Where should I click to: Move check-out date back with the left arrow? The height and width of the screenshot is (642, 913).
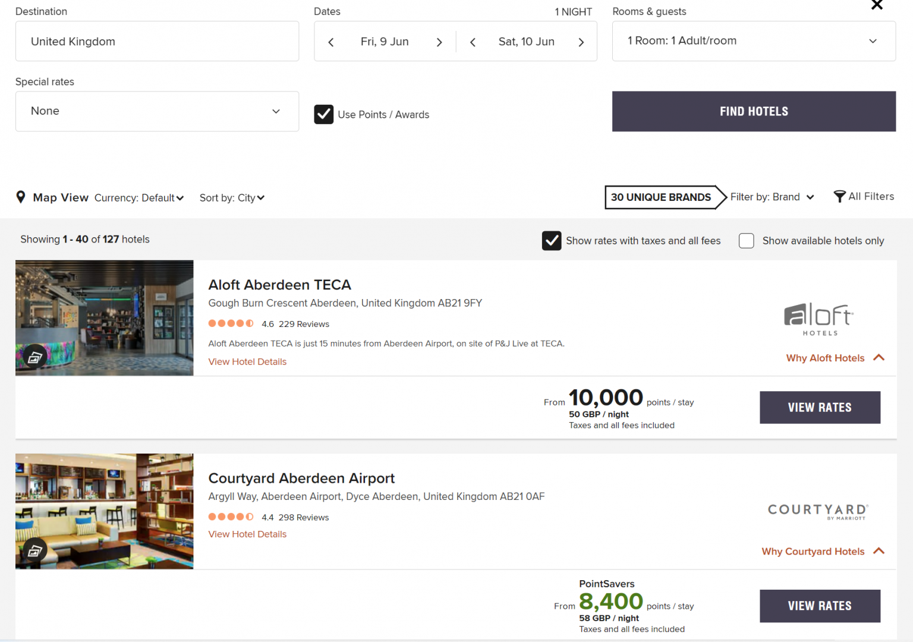click(473, 42)
